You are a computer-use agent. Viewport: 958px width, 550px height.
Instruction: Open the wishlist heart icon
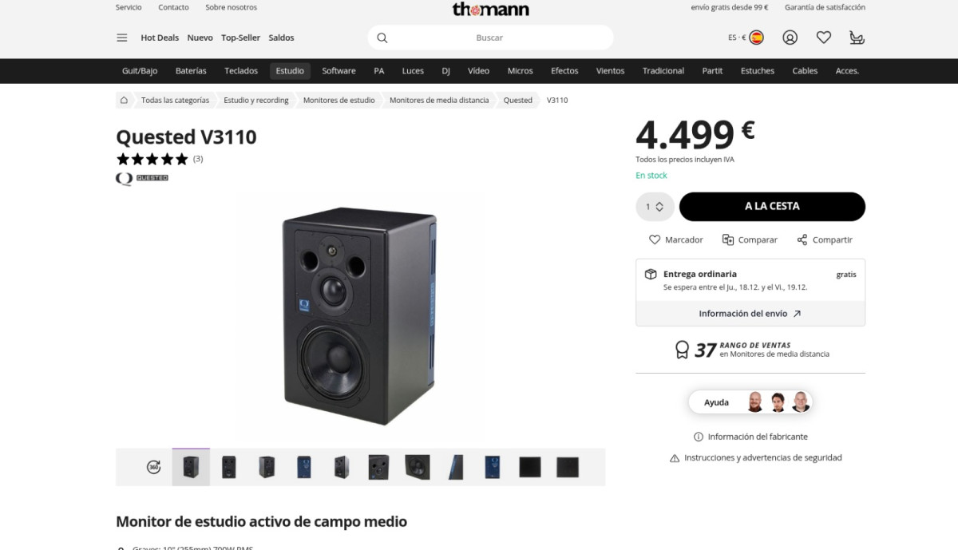click(x=824, y=38)
